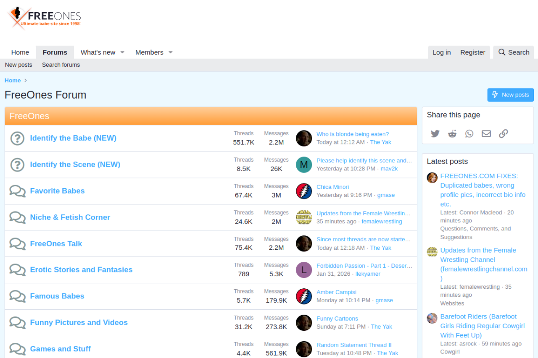
Task: Copy the share link icon
Action: (x=503, y=133)
